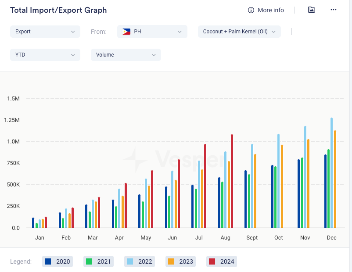
Task: Open the three-dot options menu
Action: pos(334,10)
